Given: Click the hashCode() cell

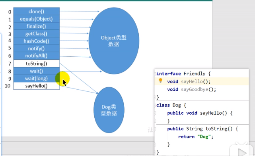Looking at the screenshot, I should tap(37, 41).
